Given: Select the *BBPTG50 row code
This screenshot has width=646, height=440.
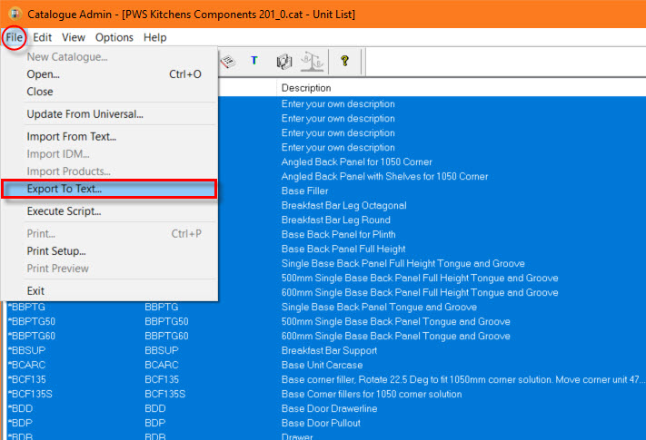Looking at the screenshot, I should [32, 321].
